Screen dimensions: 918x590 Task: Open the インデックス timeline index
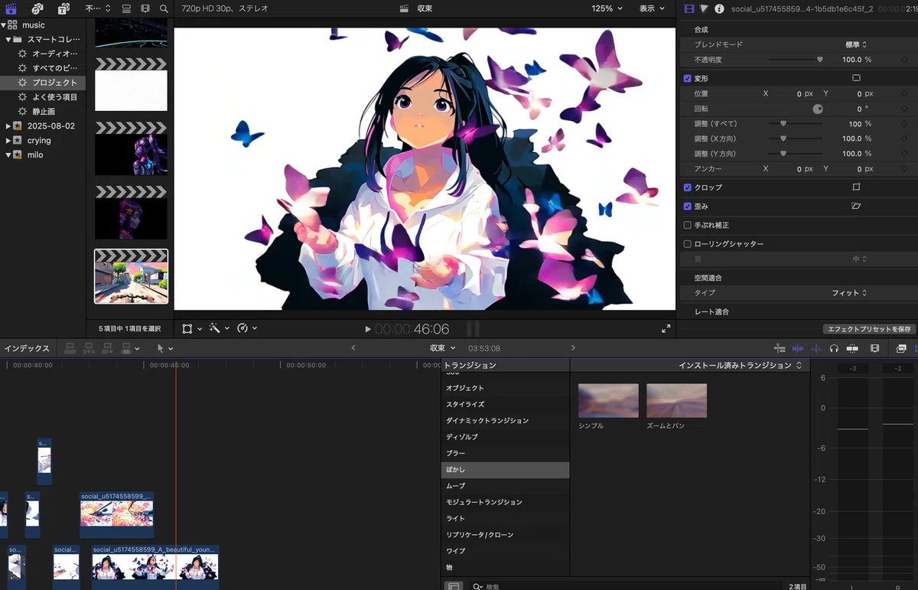point(27,348)
